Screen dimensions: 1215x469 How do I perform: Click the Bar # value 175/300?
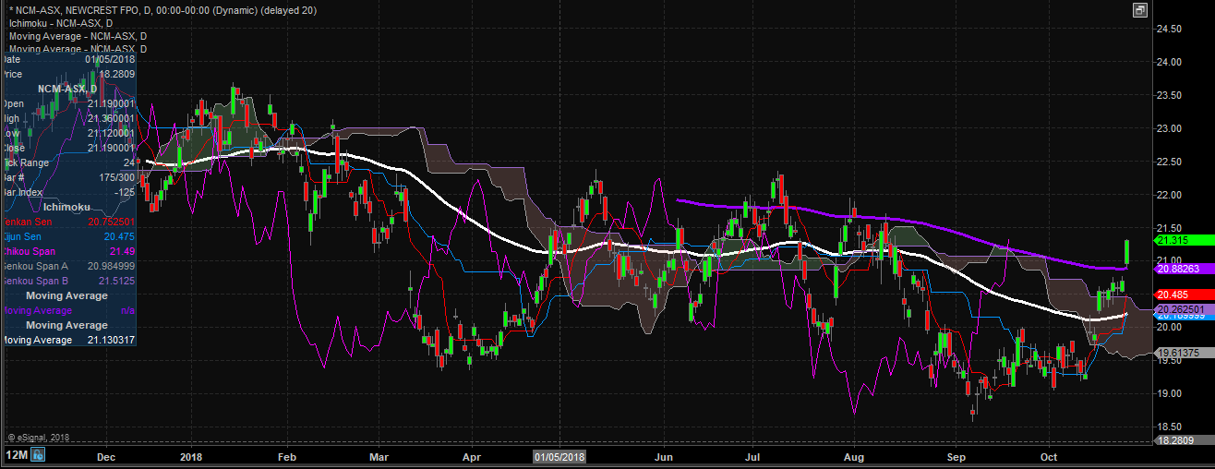[x=117, y=177]
